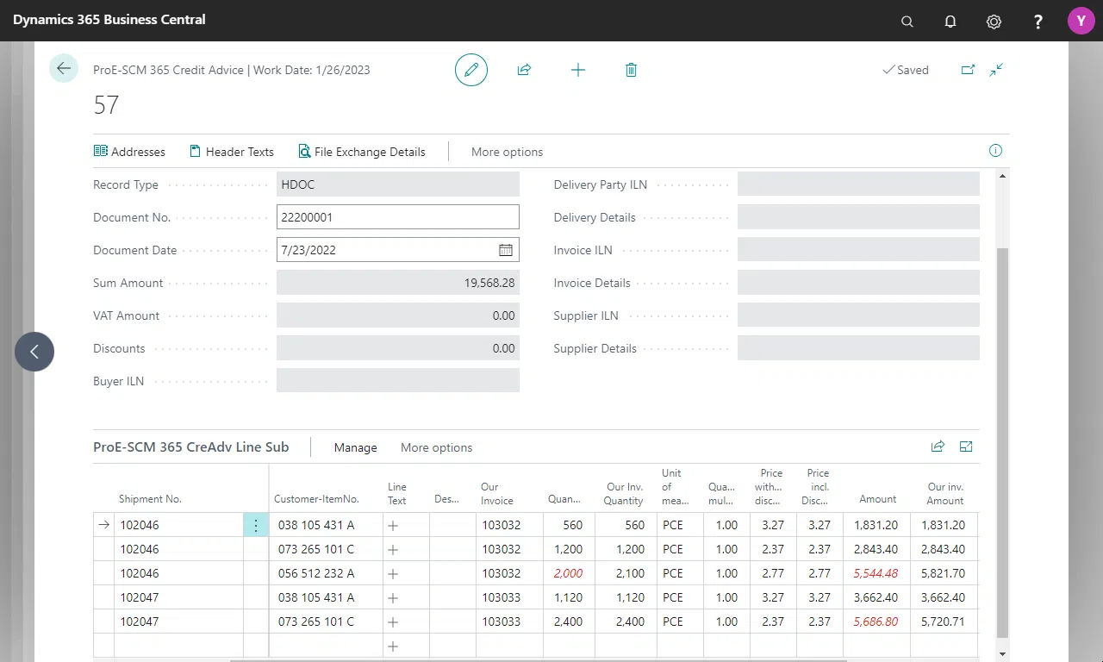Expand More options in lines subpage
The height and width of the screenshot is (662, 1103).
pyautogui.click(x=437, y=447)
